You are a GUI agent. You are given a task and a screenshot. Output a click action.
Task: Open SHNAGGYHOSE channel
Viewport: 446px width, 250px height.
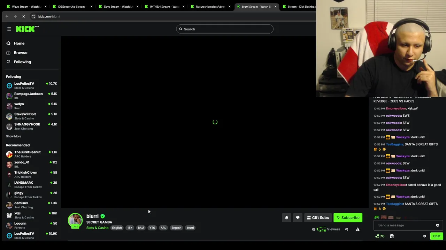click(31, 126)
